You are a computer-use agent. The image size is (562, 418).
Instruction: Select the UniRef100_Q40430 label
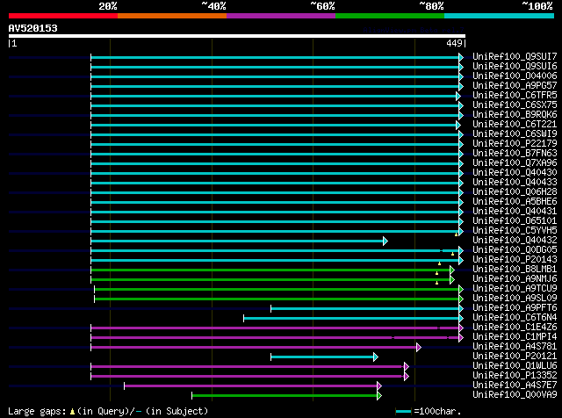point(515,173)
